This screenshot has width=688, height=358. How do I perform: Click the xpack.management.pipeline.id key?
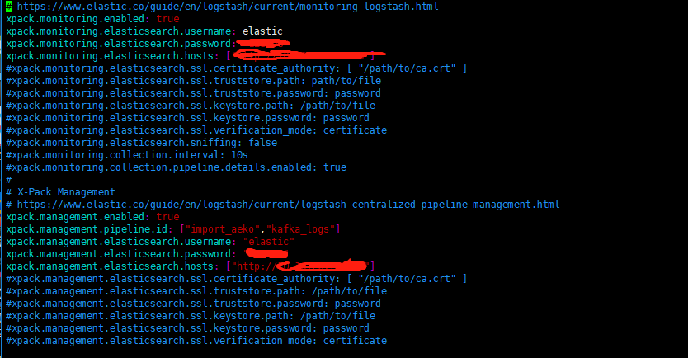[x=87, y=229]
